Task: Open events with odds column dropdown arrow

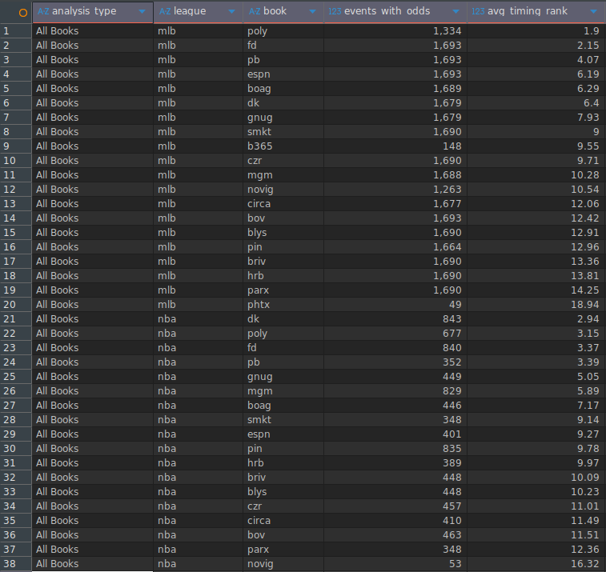Action: (456, 12)
